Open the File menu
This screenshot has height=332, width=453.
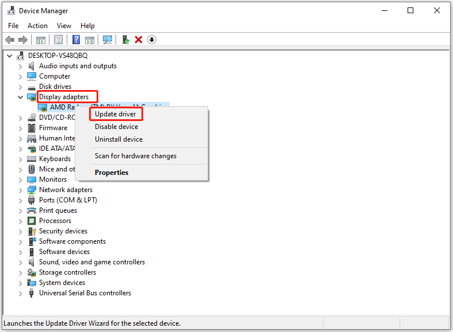point(13,26)
